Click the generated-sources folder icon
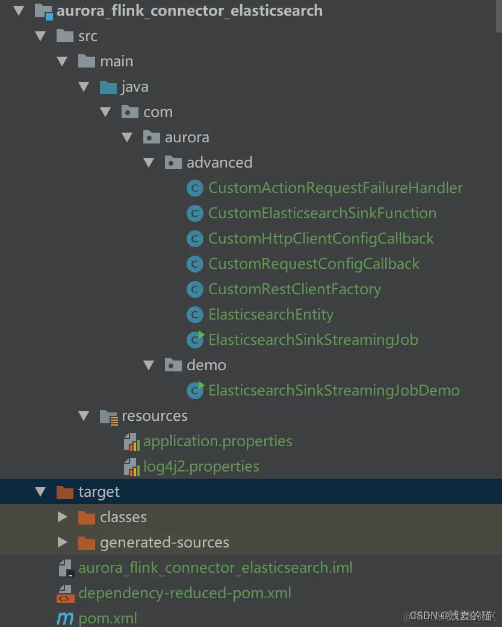Viewport: 502px width, 627px height. pyautogui.click(x=86, y=543)
